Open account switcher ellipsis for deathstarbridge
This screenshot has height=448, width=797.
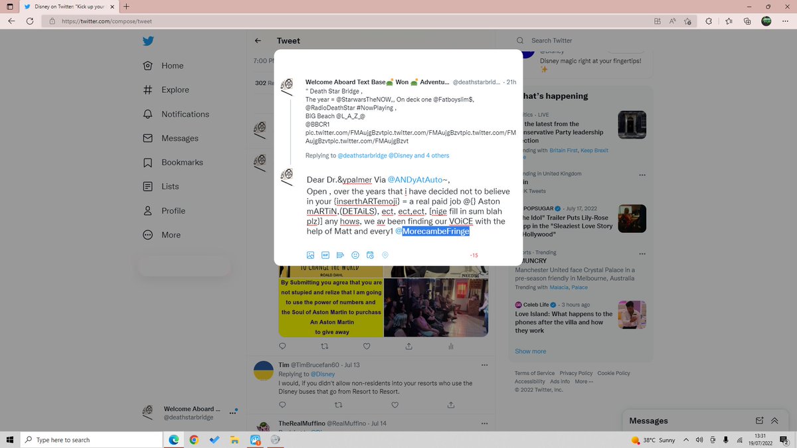tap(233, 413)
